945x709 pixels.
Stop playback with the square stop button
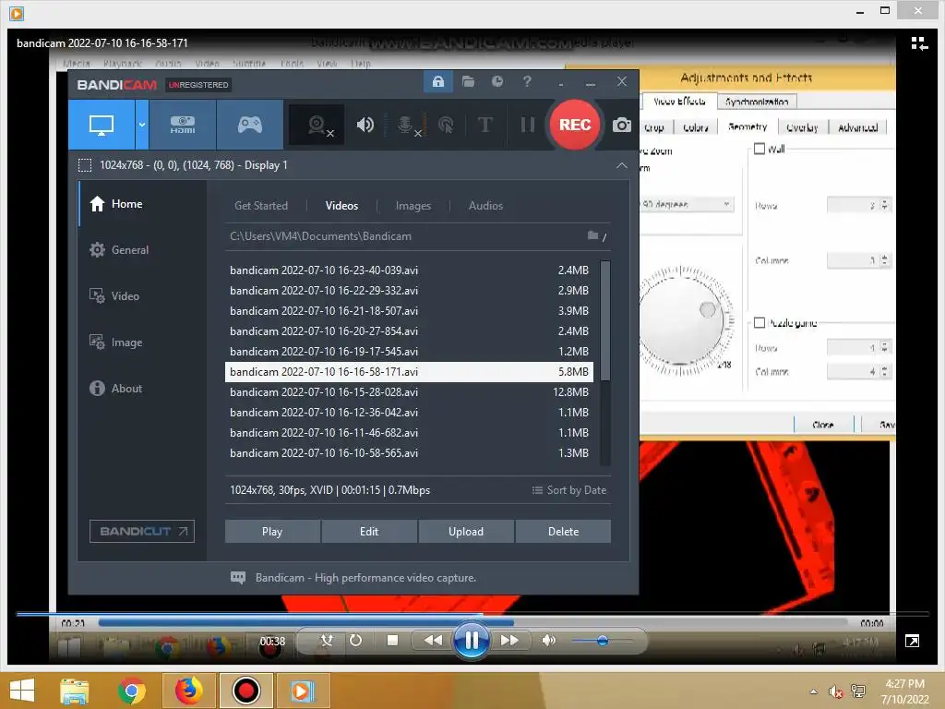tap(392, 641)
